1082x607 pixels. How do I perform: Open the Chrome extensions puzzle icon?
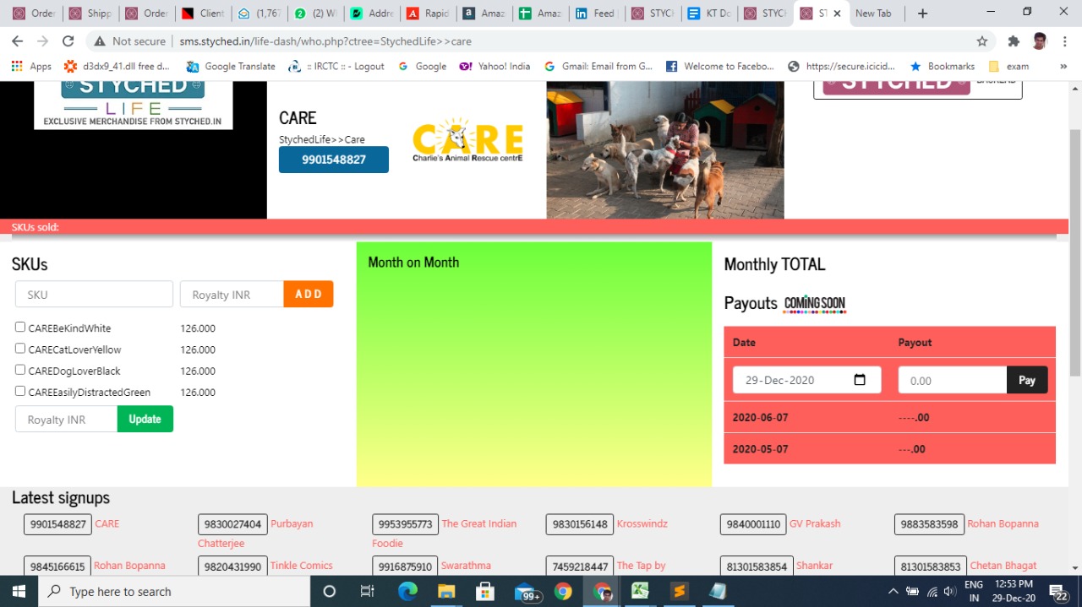(x=1014, y=41)
